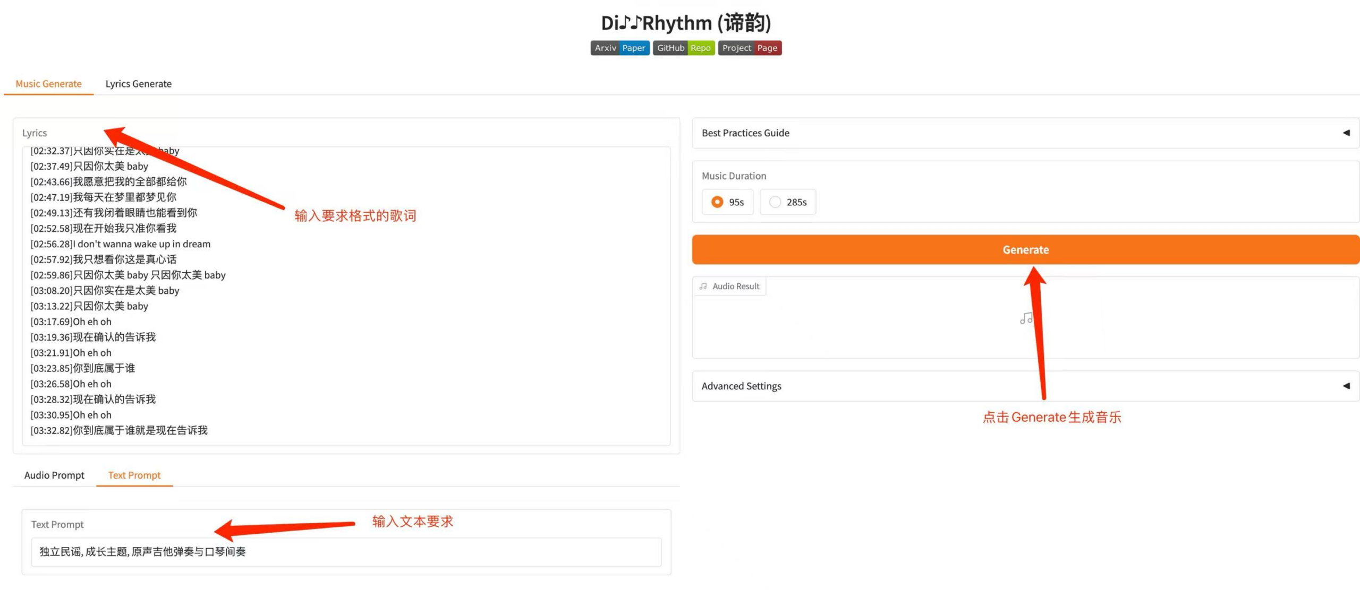Switch to the Lyrics Generate tab
Viewport: 1360px width, 590px height.
[138, 84]
